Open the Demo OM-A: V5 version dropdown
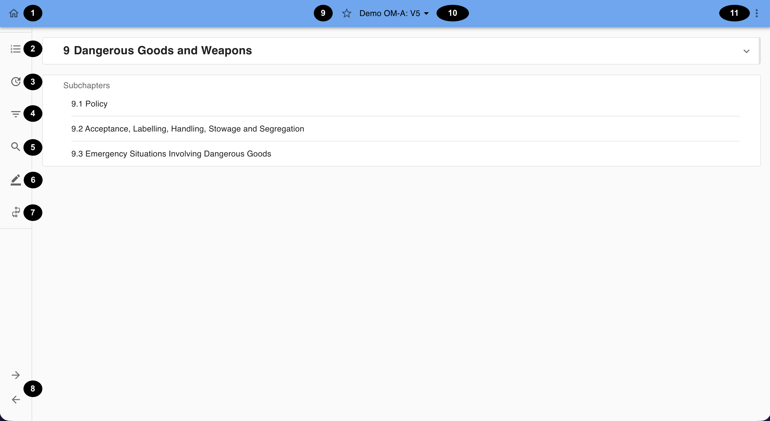Screen dimensions: 770x421 (x=390, y=13)
